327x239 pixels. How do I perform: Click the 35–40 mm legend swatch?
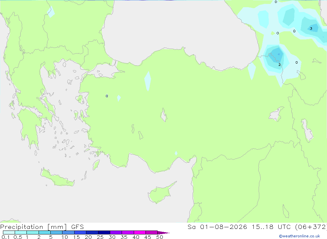[x=128, y=232]
